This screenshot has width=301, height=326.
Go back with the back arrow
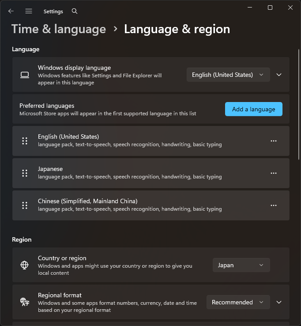[11, 11]
